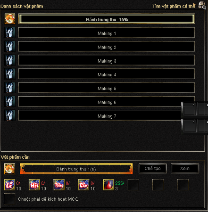The image size is (208, 212).
Task: Click the Lễ ingredient icon
Action: click(9, 185)
